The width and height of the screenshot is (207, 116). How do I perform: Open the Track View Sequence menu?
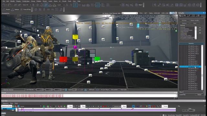coord(5,103)
